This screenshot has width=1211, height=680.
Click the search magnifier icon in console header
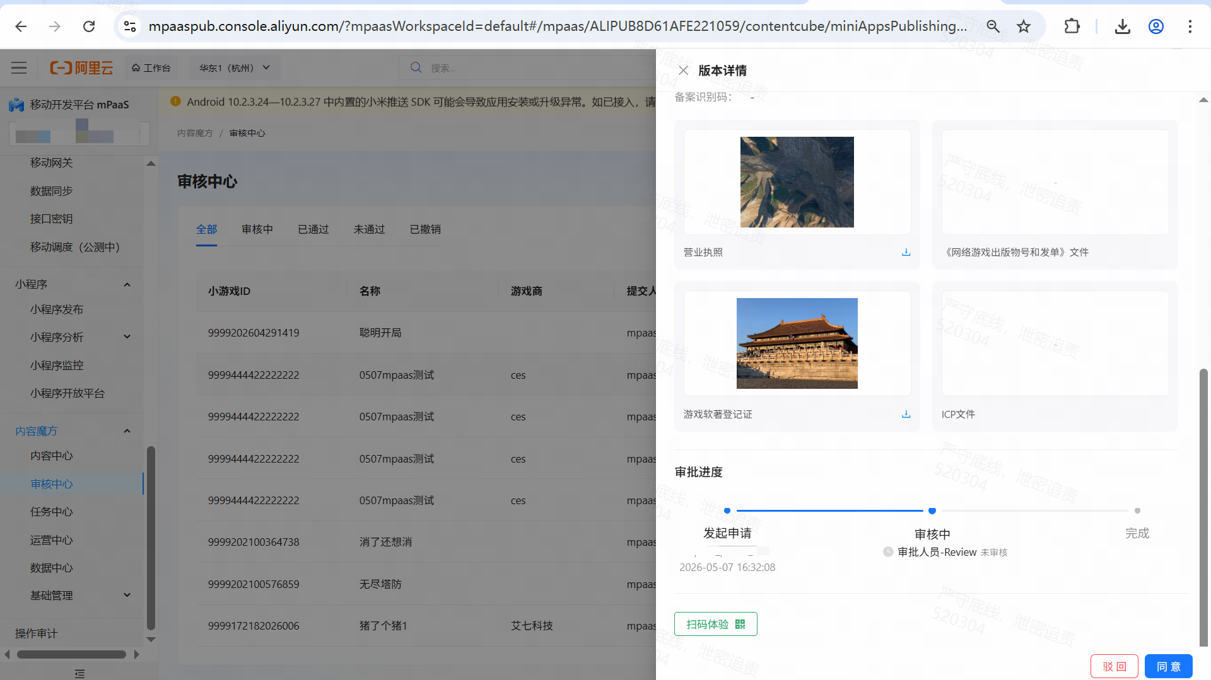tap(416, 67)
